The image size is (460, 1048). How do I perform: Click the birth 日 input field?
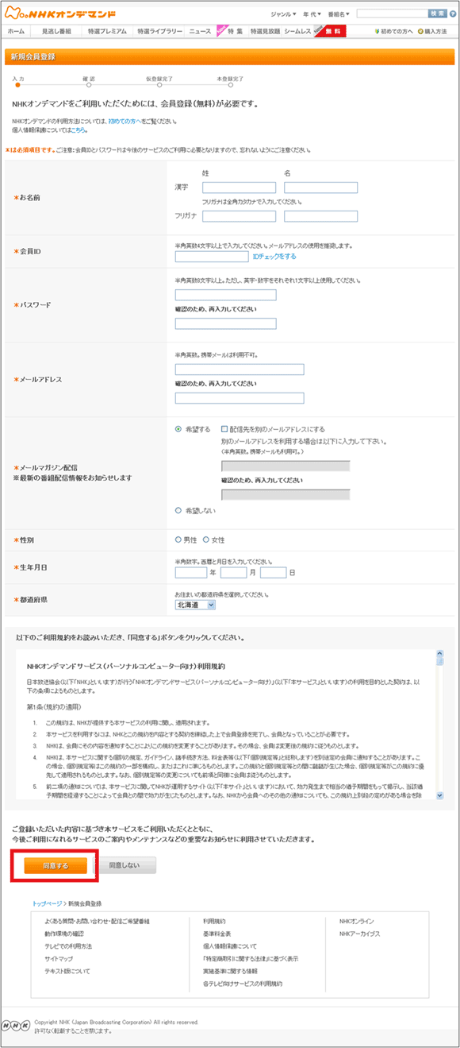(x=273, y=572)
